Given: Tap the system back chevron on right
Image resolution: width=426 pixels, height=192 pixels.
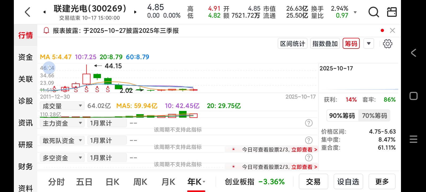Looking at the screenshot, I should pos(413,53).
